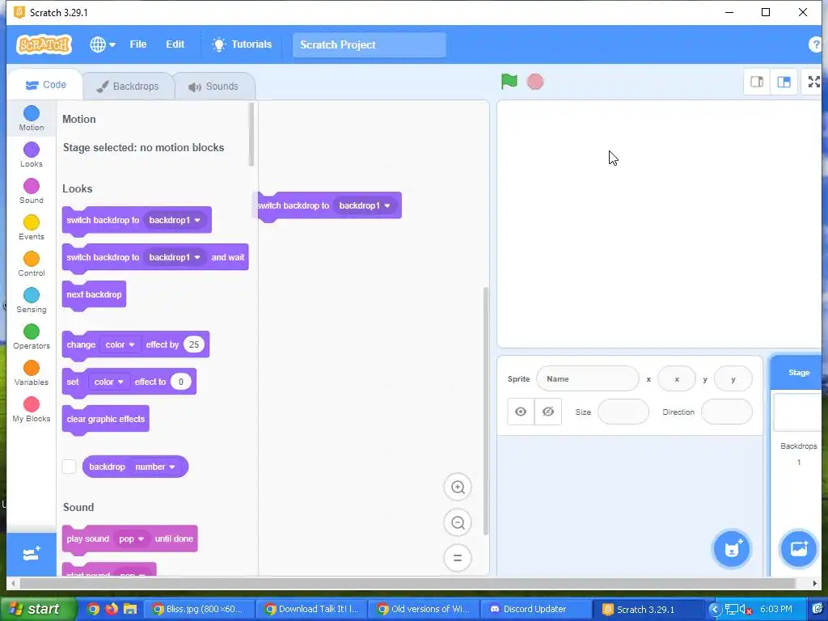The height and width of the screenshot is (621, 828).
Task: Open Firefox from quick launch
Action: click(x=112, y=609)
